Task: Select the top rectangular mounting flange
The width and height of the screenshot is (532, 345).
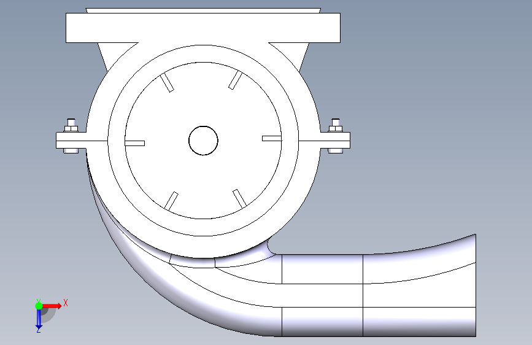Action: pos(203,28)
